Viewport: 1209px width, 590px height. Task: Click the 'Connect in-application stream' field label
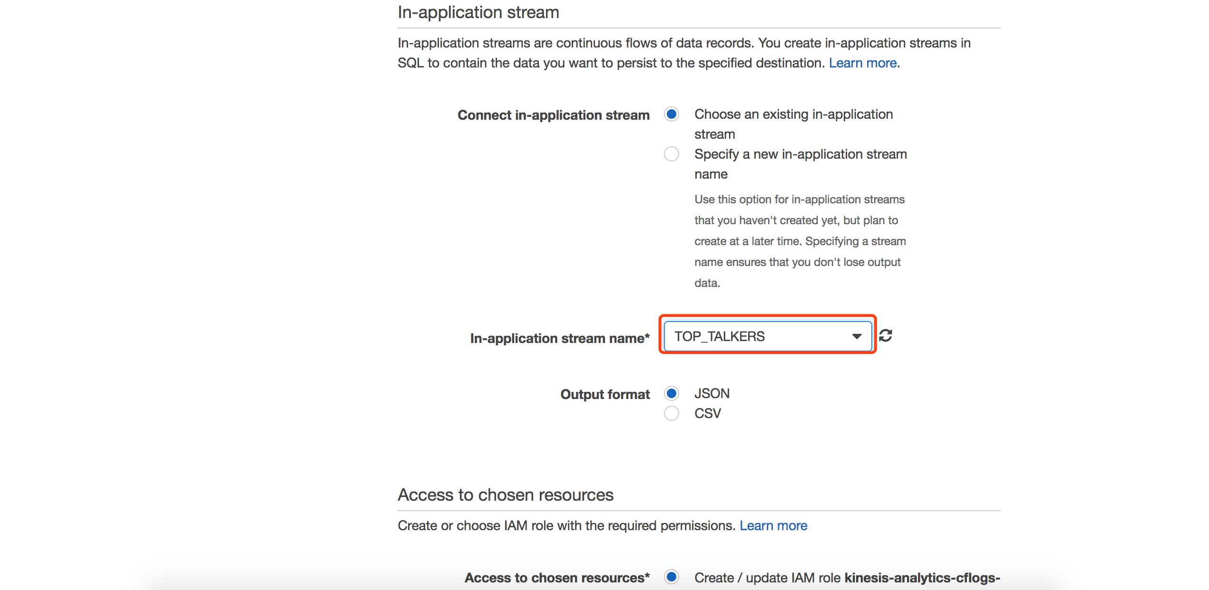pyautogui.click(x=553, y=115)
